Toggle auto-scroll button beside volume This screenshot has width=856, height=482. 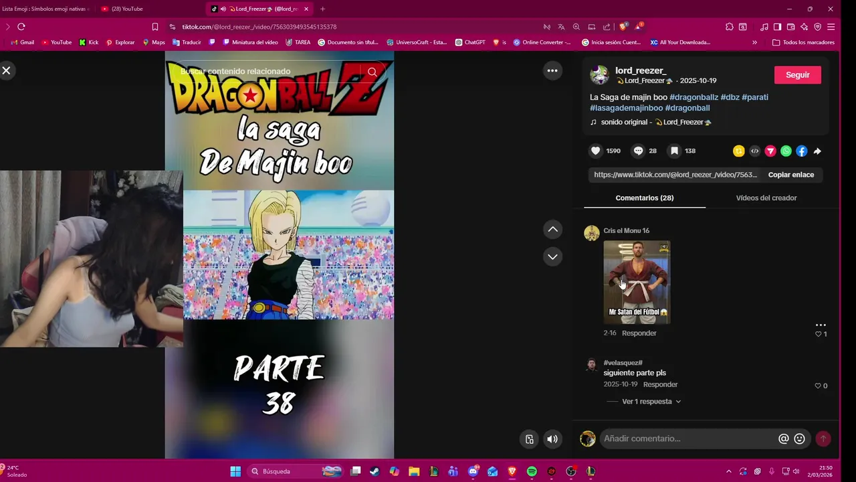(529, 439)
